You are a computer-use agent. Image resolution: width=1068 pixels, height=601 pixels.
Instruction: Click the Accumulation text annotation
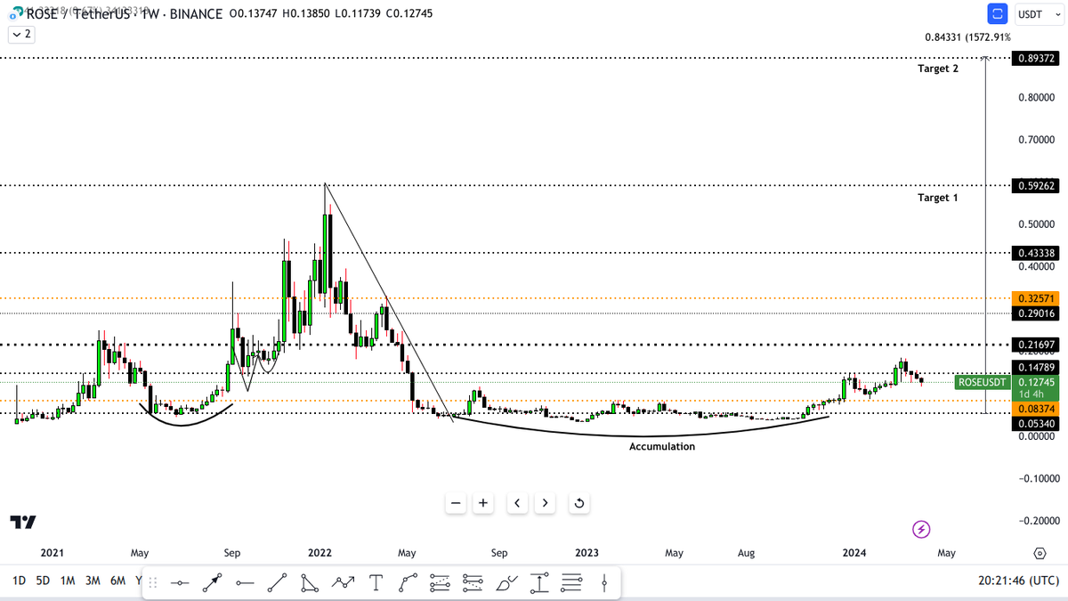pyautogui.click(x=662, y=447)
